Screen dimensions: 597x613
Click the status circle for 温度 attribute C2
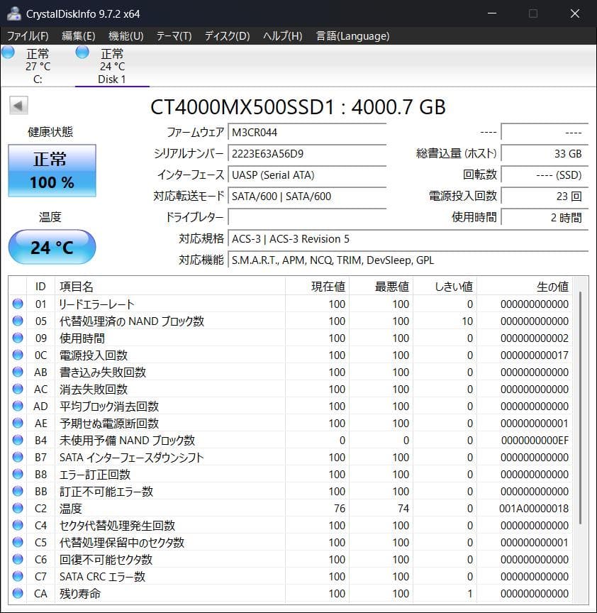(x=18, y=508)
